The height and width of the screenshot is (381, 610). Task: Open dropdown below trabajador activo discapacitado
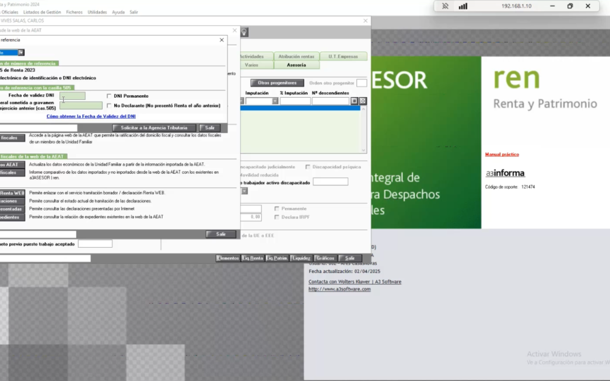[245, 191]
